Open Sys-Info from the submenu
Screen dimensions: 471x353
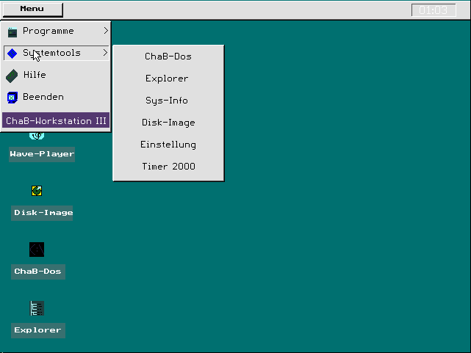(x=168, y=101)
